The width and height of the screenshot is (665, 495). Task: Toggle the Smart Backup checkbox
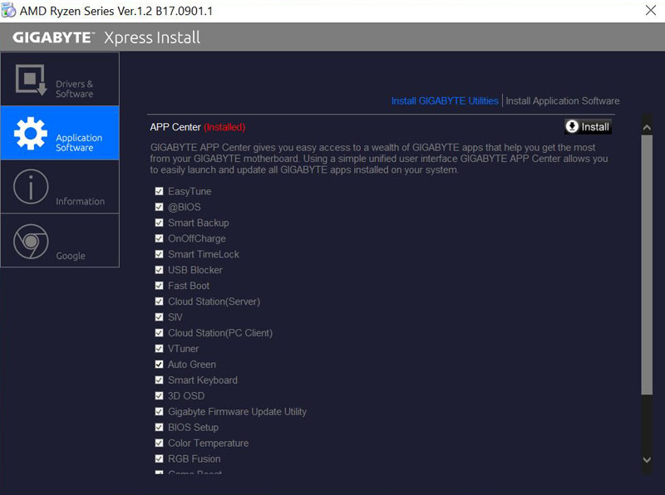(159, 223)
